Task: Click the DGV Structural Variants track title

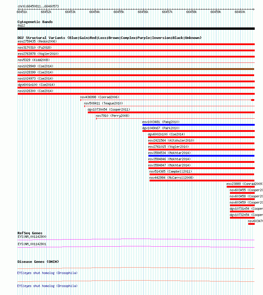Action: click(109, 38)
